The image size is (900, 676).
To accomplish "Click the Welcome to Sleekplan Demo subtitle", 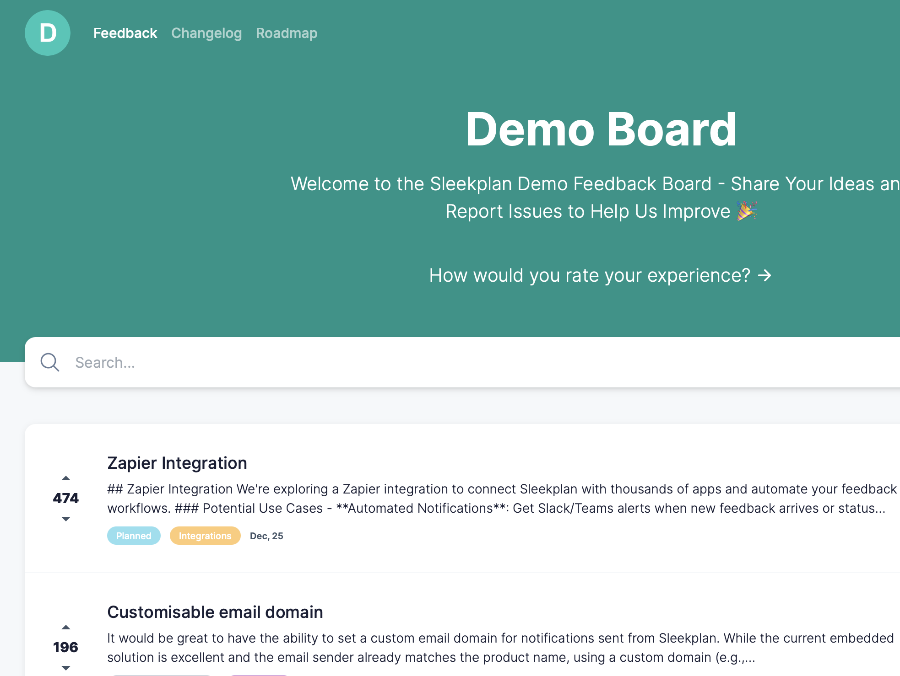I will click(x=595, y=198).
